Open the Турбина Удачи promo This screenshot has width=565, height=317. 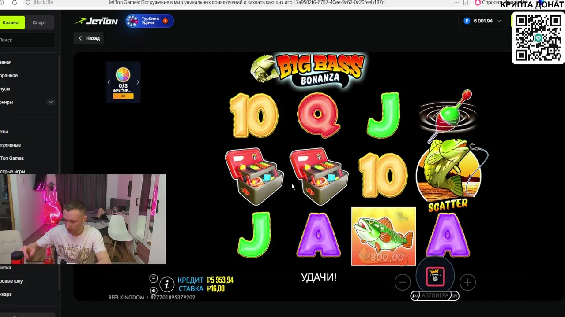[149, 21]
